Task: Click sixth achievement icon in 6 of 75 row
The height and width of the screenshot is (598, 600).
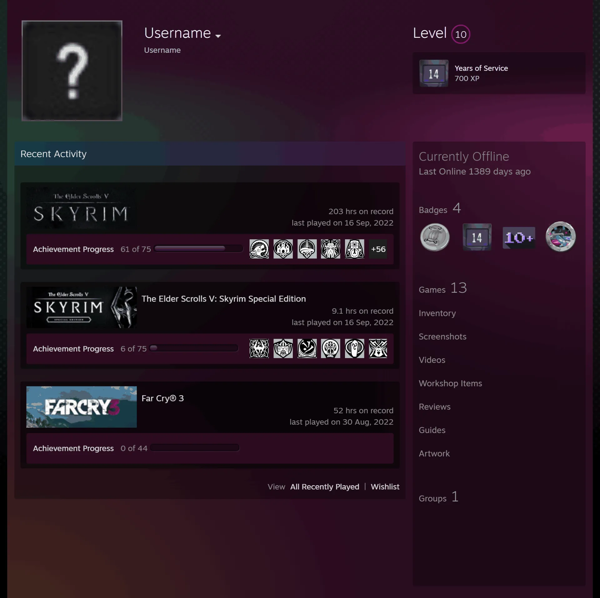Action: pyautogui.click(x=378, y=348)
